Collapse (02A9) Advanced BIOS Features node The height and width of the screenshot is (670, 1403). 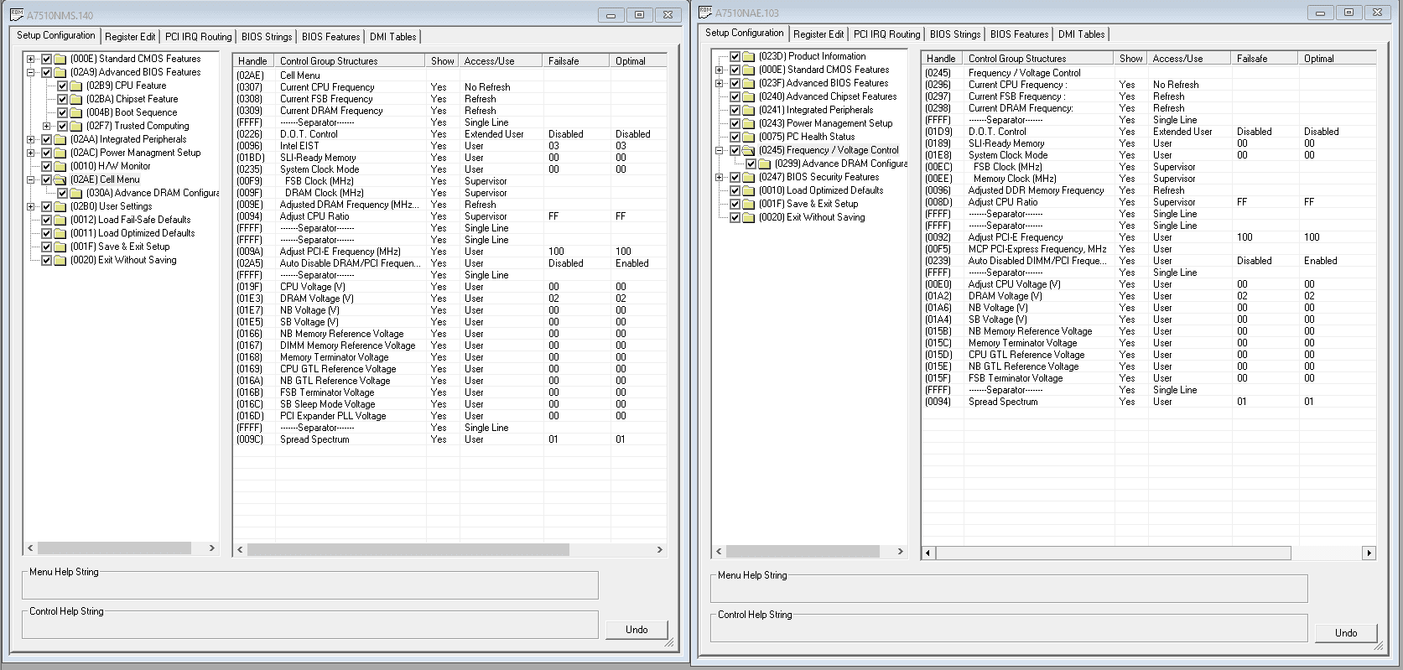point(31,72)
